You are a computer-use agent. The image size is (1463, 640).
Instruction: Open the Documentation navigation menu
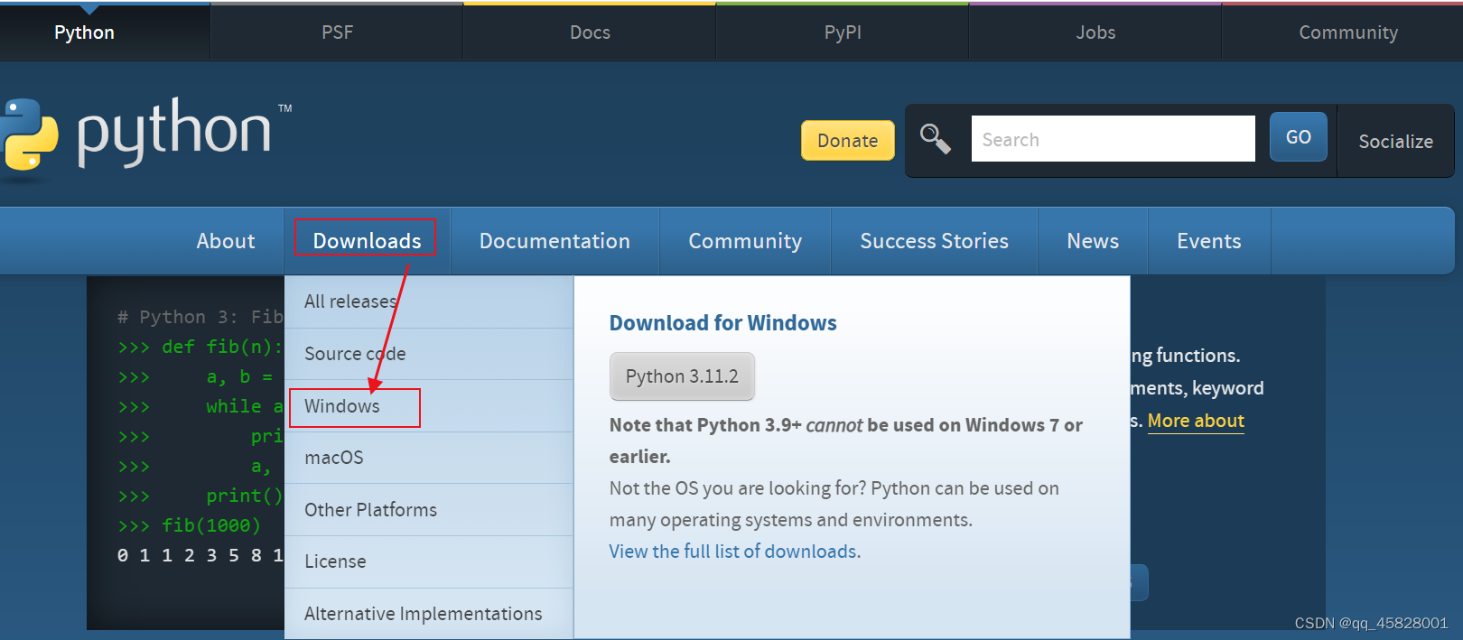[554, 241]
